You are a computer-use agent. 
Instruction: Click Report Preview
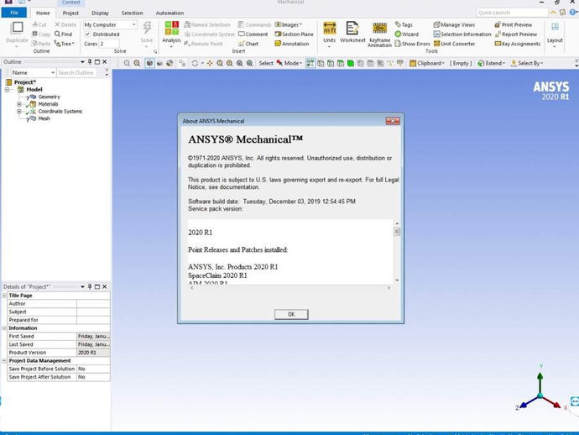[x=516, y=34]
